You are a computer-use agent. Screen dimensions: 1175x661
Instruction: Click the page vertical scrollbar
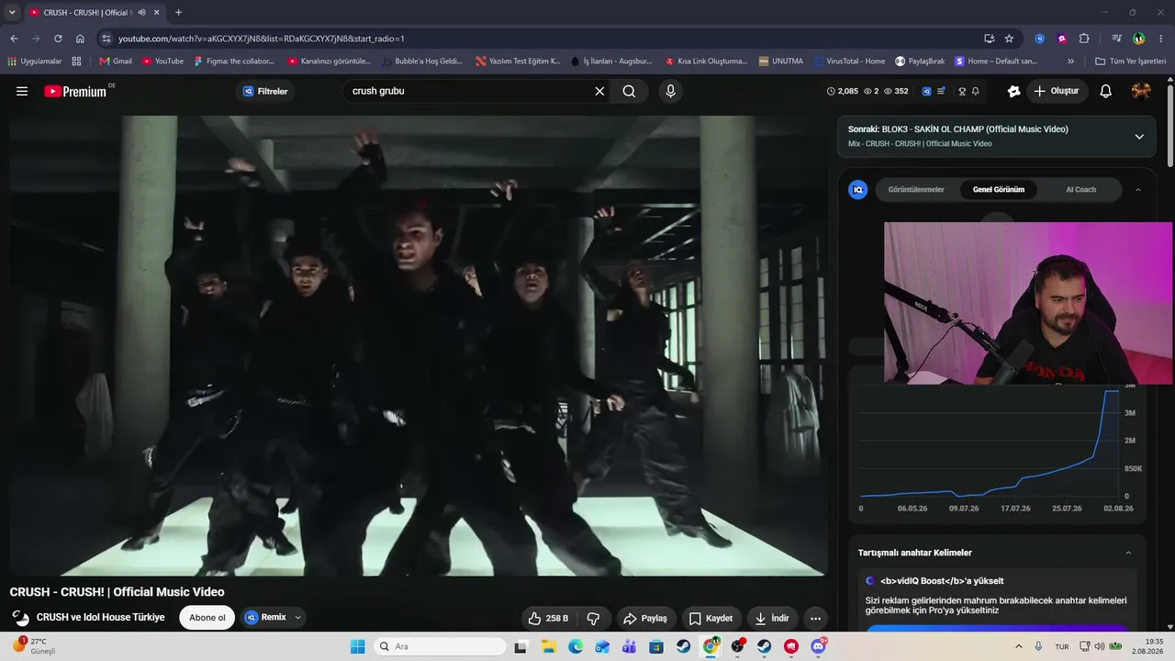1170,127
